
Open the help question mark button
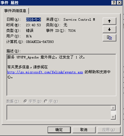(x=114, y=2)
